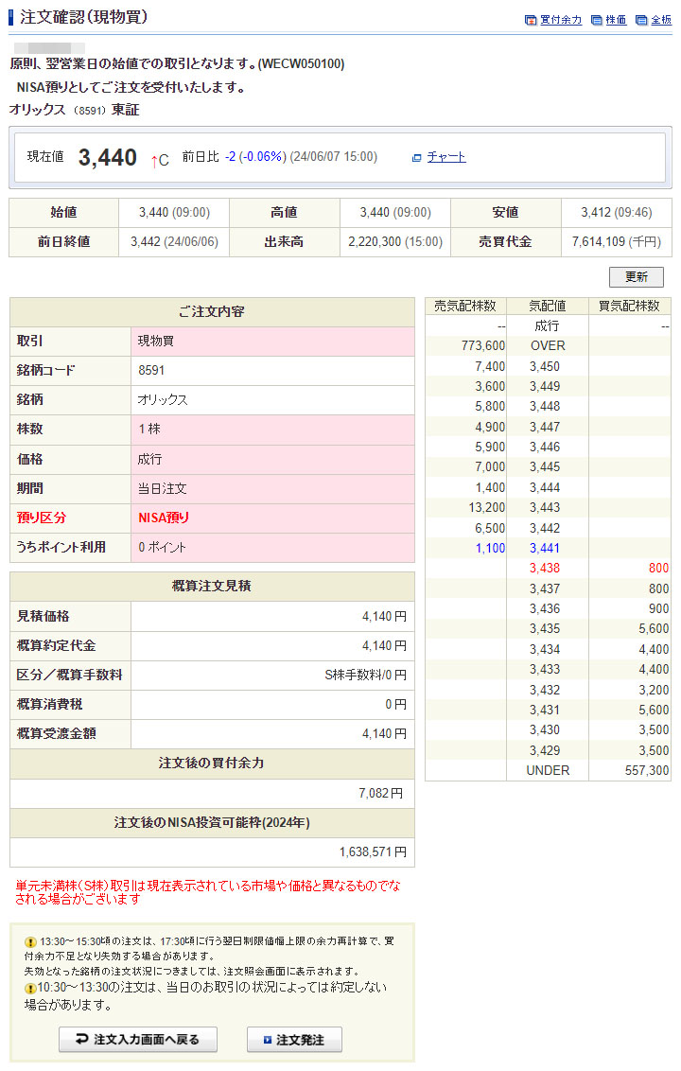Click the 成行 row in order book
The image size is (681, 1071).
pos(547,325)
